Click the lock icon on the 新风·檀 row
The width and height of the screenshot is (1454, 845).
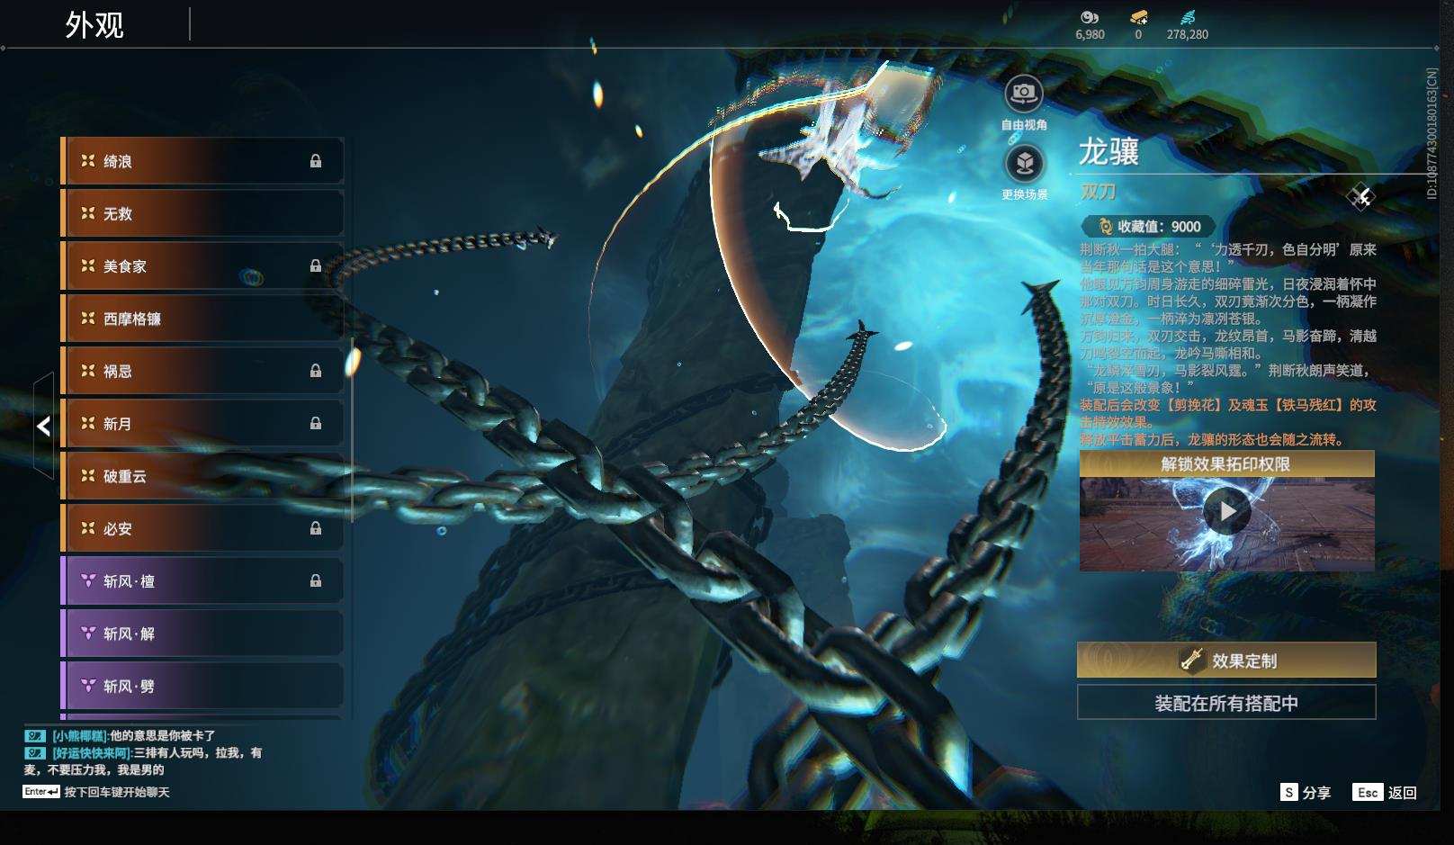(x=316, y=581)
